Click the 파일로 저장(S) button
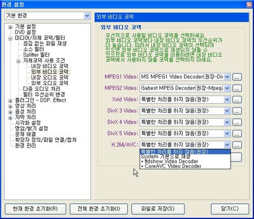This screenshot has width=254, height=219. pos(158,209)
